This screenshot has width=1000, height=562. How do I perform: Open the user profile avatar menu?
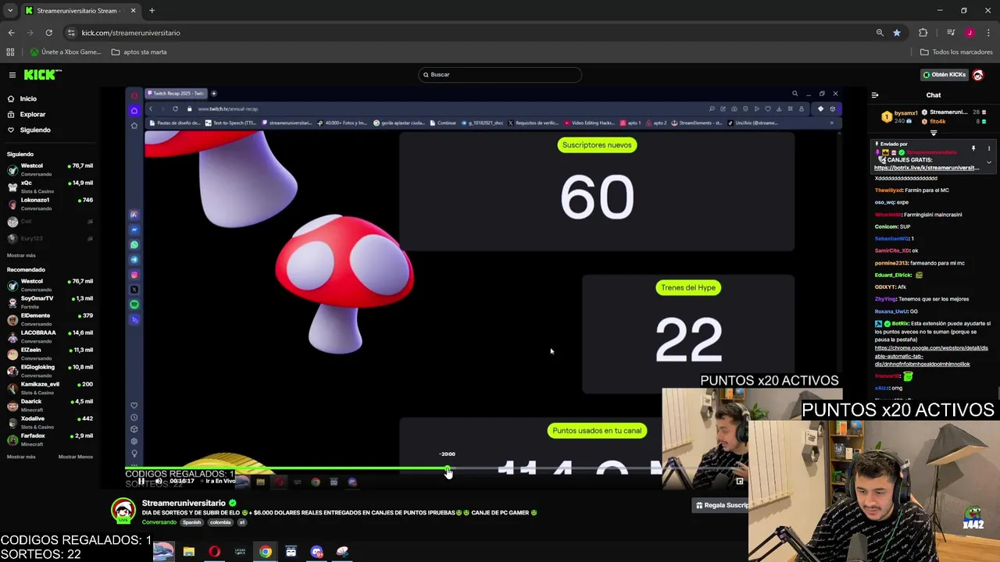[x=978, y=74]
